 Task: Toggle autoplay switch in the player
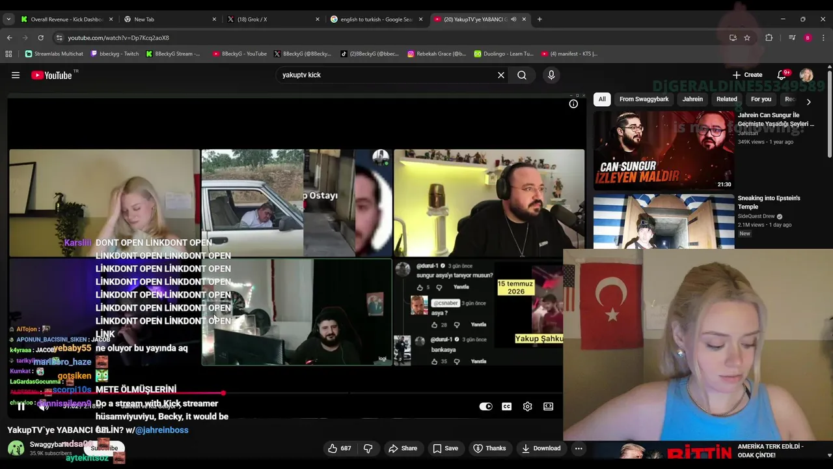(486, 406)
